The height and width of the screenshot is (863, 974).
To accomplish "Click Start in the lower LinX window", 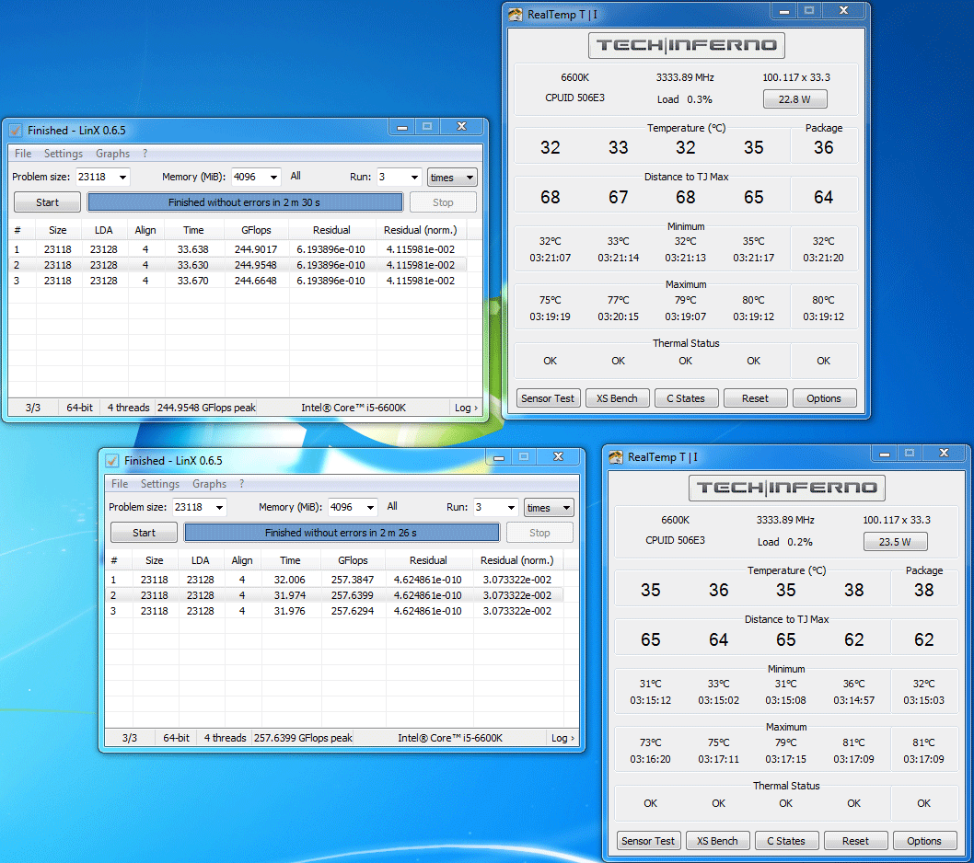I will coord(145,533).
